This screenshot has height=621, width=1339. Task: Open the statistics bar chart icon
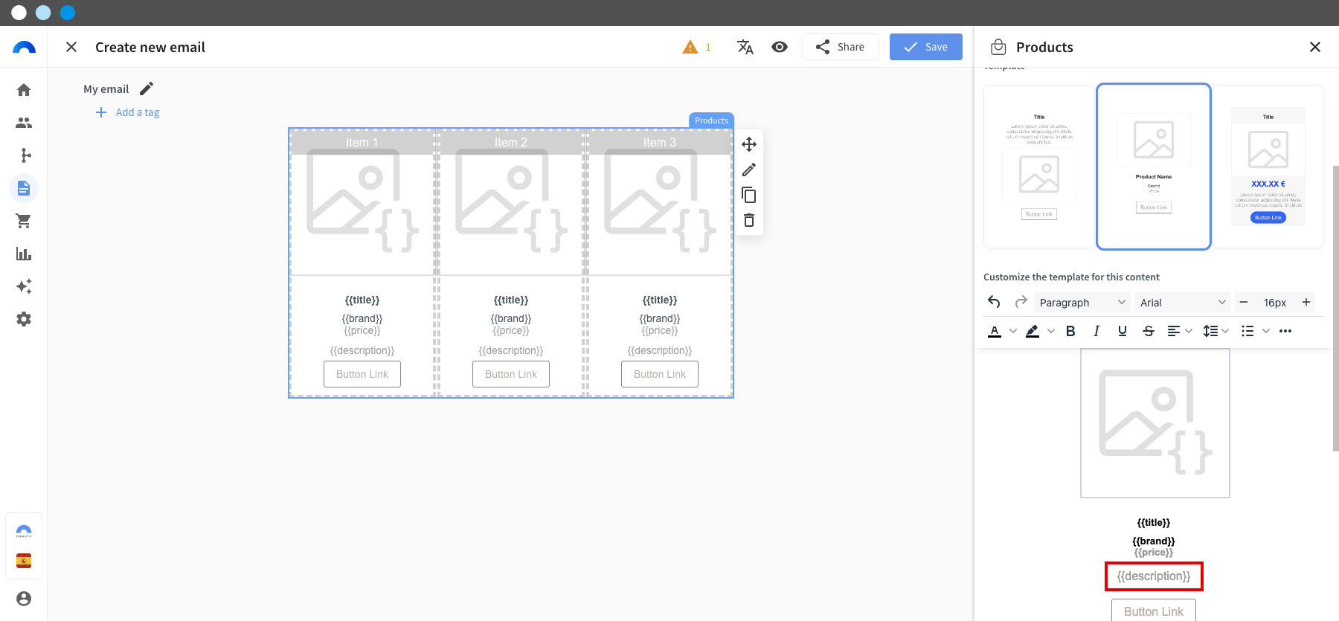point(24,254)
